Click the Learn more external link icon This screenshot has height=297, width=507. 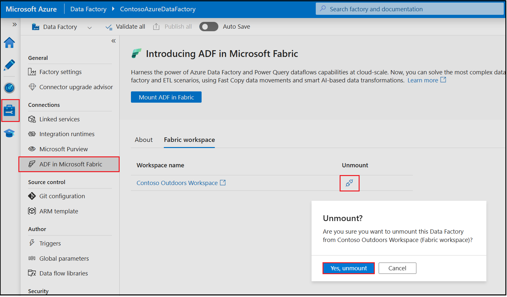coord(443,79)
